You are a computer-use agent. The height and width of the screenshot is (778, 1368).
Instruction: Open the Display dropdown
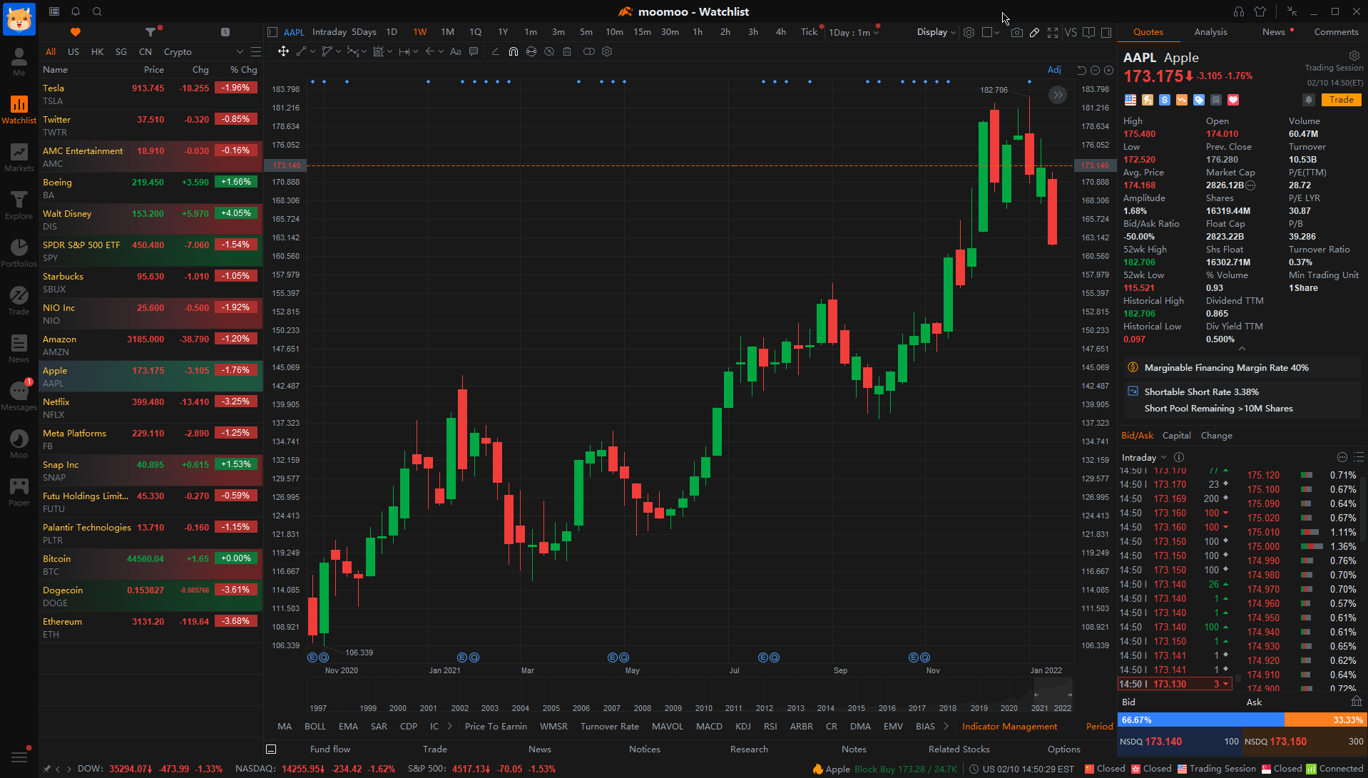click(x=936, y=32)
